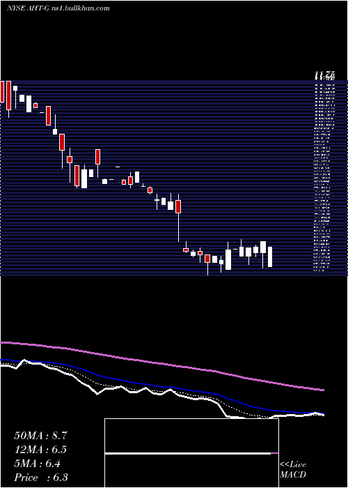Click the pink 50MA line
The height and width of the screenshot is (488, 348).
(x=162, y=365)
